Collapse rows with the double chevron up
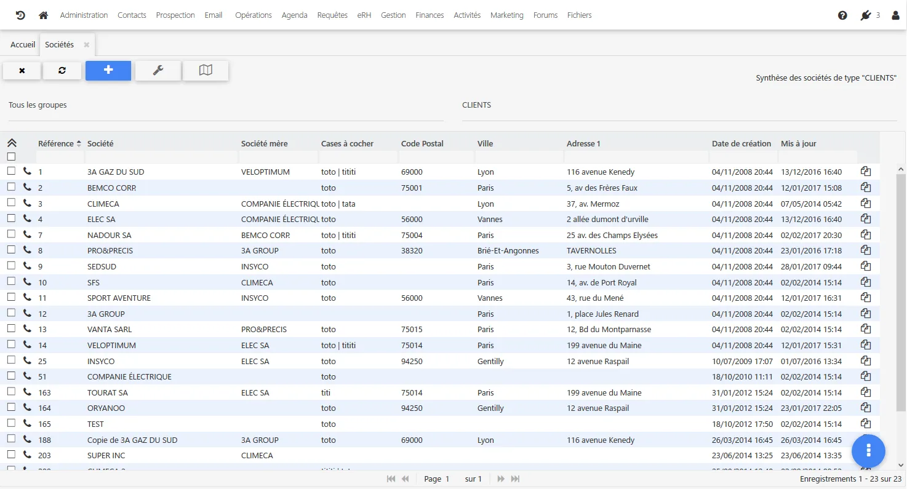This screenshot has height=489, width=907. click(x=12, y=143)
